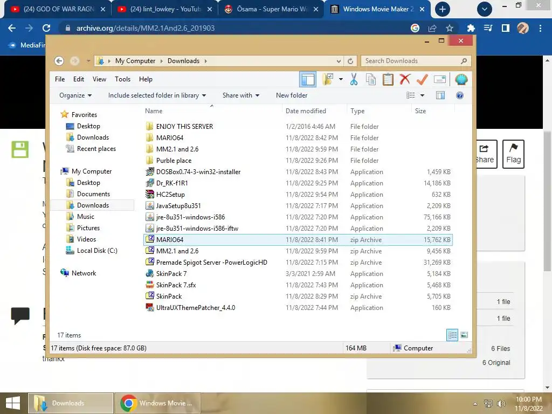Click My Computer in address breadcrumb
This screenshot has height=414, width=552.
pyautogui.click(x=135, y=61)
